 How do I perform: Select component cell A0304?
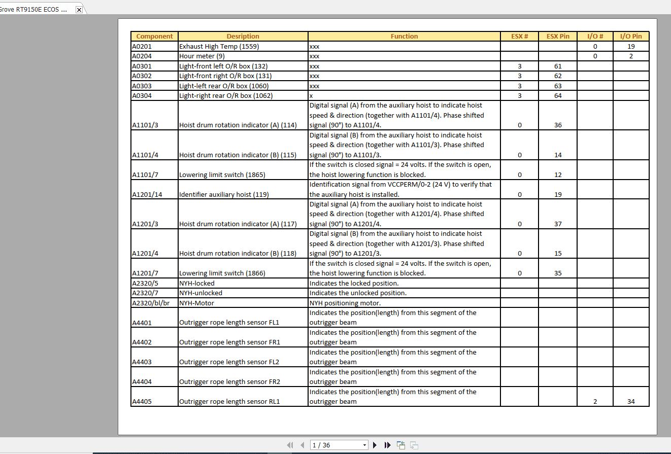(154, 96)
